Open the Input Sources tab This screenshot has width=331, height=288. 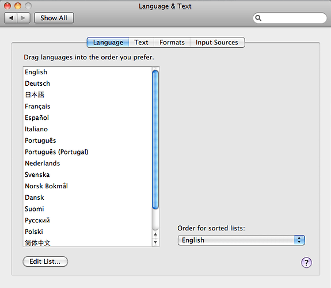click(217, 43)
